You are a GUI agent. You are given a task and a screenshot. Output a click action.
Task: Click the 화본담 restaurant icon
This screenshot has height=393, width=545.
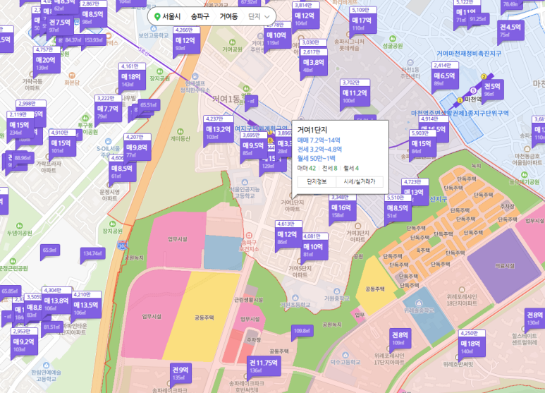click(x=72, y=75)
